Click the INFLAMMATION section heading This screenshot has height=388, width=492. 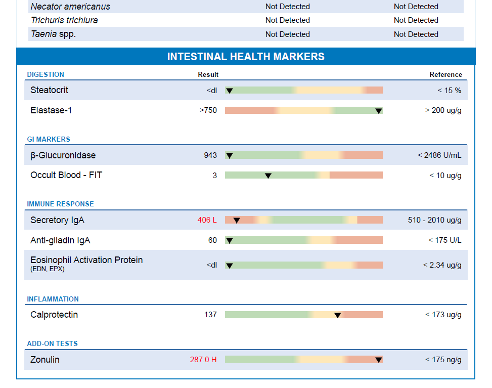[x=53, y=299]
